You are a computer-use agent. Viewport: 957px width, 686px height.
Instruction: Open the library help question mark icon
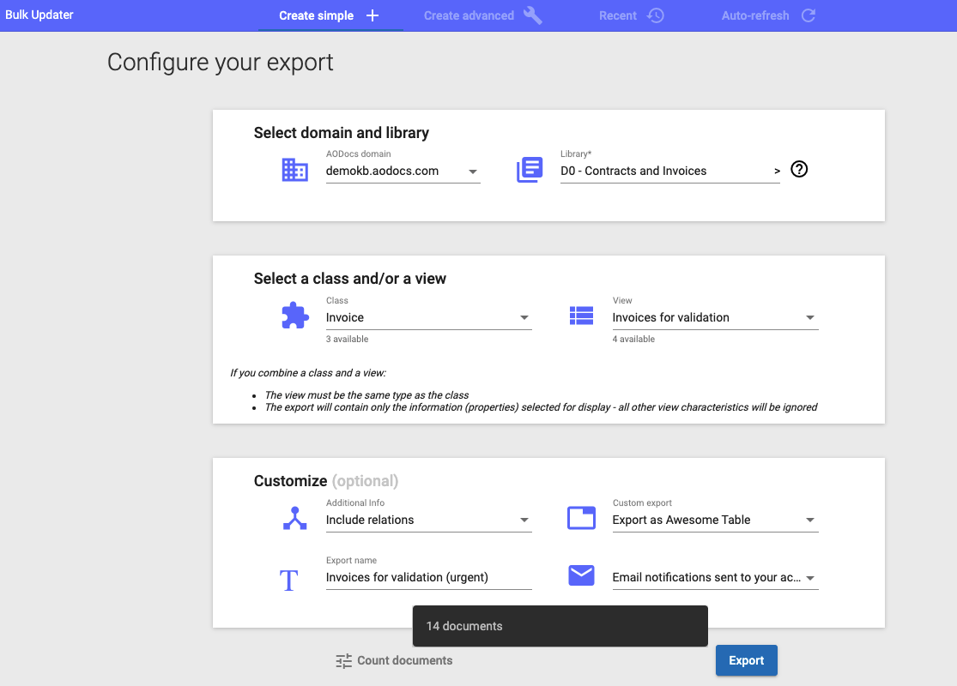point(799,169)
